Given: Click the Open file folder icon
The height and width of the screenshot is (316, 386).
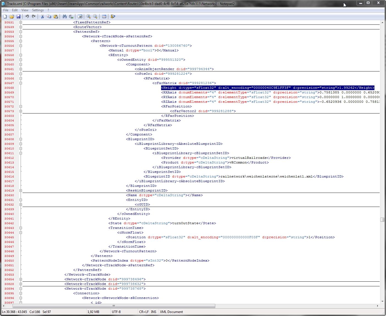Looking at the screenshot, I should click(x=12, y=16).
